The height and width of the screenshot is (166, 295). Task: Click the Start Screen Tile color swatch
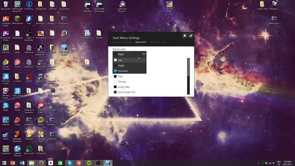[x=115, y=92]
